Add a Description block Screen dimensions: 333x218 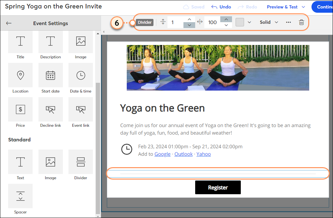pyautogui.click(x=51, y=45)
